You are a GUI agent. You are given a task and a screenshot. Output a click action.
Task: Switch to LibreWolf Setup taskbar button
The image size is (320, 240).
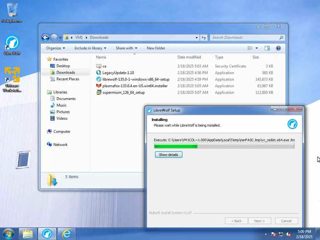(47, 234)
